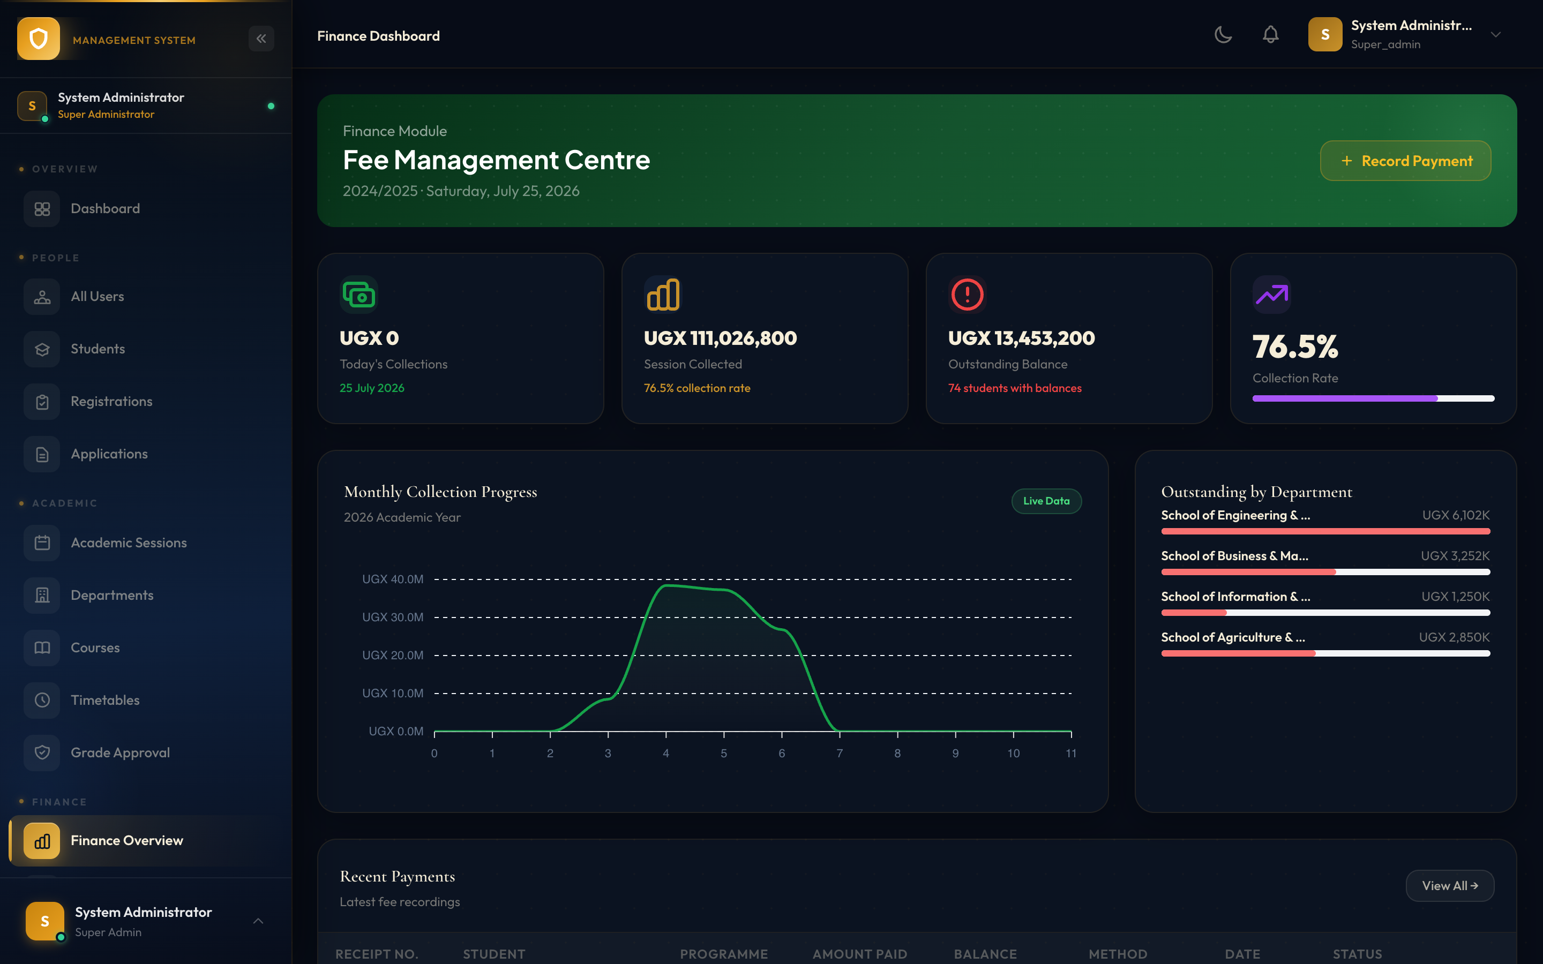
Task: Click the AMOUNT PAID column header
Action: (x=859, y=954)
